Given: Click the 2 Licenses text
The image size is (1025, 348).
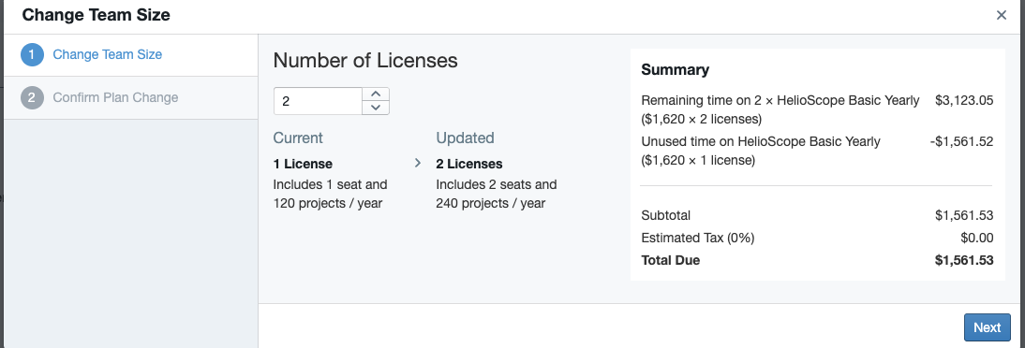Looking at the screenshot, I should [469, 164].
